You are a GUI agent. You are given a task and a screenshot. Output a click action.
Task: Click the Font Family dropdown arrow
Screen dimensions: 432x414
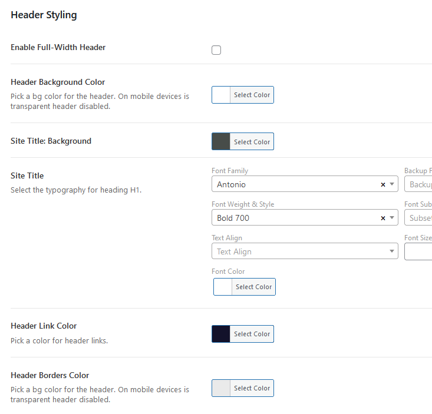click(x=392, y=184)
